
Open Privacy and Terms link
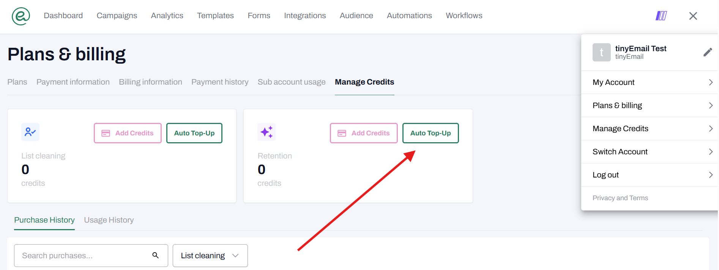[x=620, y=198]
